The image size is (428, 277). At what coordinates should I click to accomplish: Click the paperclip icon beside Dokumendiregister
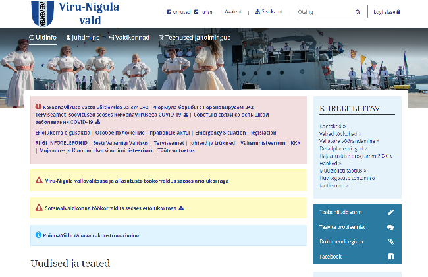[x=390, y=241]
